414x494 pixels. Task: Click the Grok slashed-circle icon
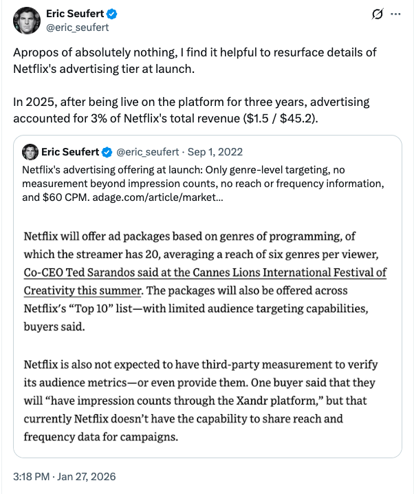(x=376, y=14)
